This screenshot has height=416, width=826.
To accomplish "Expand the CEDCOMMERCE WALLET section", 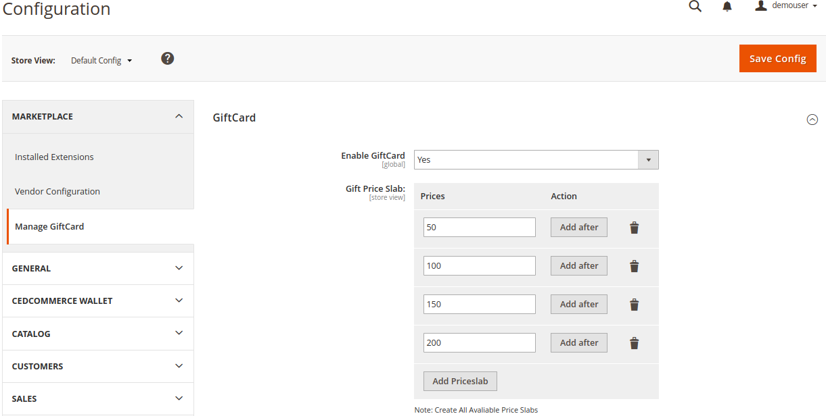I will coord(98,301).
